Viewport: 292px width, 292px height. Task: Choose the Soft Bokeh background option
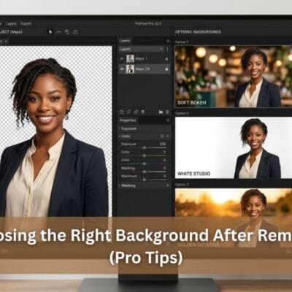[234, 77]
